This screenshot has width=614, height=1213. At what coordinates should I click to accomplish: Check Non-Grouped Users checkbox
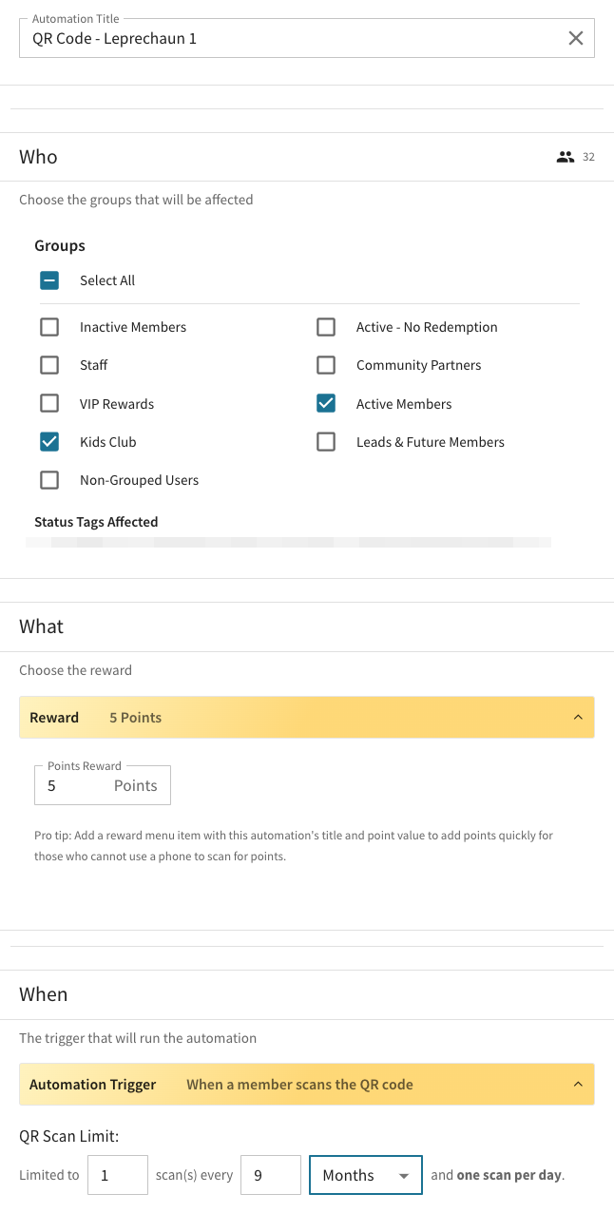pos(49,480)
